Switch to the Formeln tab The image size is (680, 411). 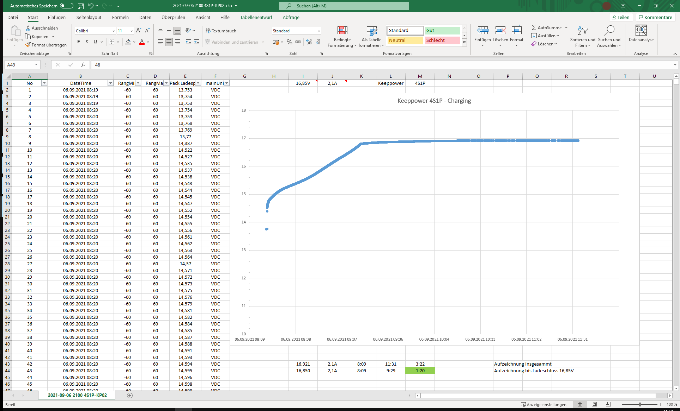120,17
